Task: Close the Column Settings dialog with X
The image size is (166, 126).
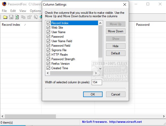Action: click(125, 5)
